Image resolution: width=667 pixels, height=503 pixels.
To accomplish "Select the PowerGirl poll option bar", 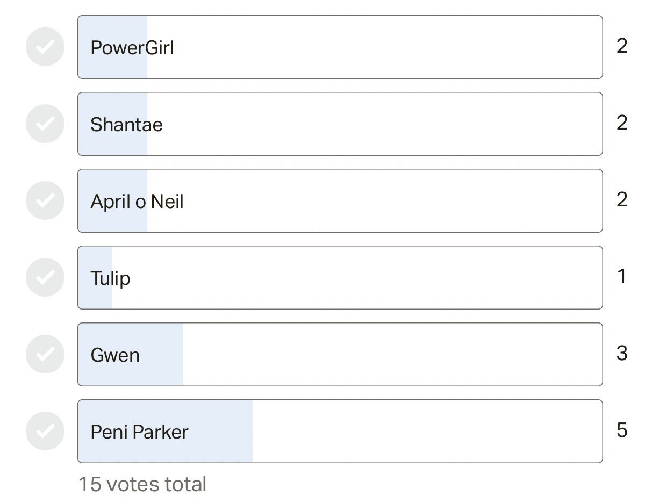I will [340, 47].
